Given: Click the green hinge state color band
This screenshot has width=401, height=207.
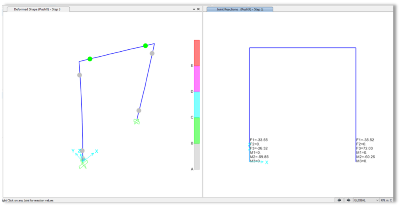Looking at the screenshot, I should coord(197,130).
